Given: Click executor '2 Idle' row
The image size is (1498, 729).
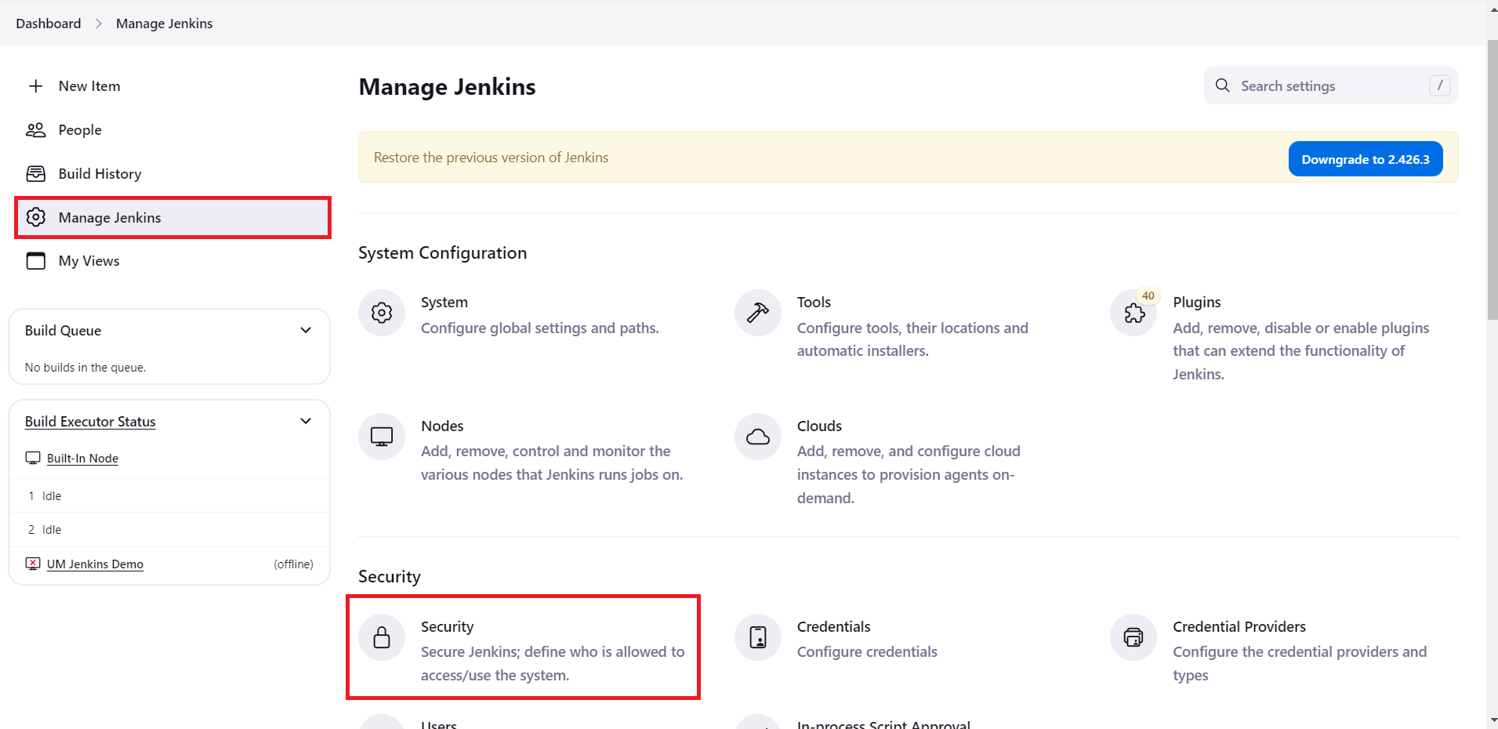Looking at the screenshot, I should (x=169, y=530).
